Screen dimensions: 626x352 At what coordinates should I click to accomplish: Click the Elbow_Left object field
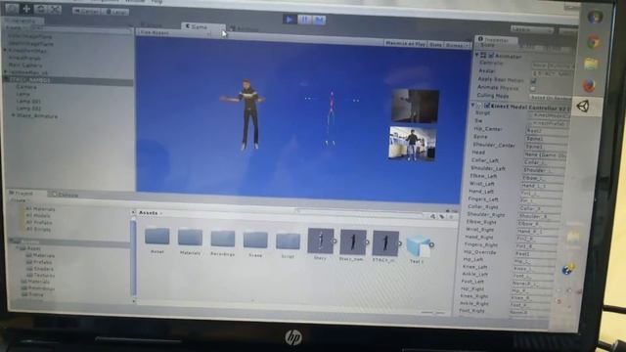pos(543,178)
